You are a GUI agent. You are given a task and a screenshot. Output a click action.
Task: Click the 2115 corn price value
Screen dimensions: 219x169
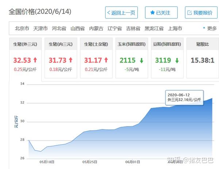pos(127,60)
